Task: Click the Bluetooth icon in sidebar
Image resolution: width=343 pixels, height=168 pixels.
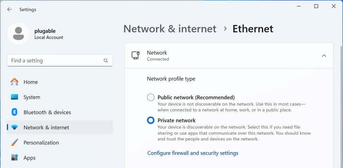Action: click(x=15, y=112)
